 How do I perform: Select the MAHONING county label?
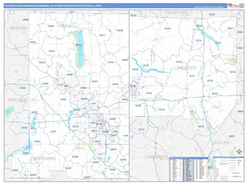click(x=45, y=158)
